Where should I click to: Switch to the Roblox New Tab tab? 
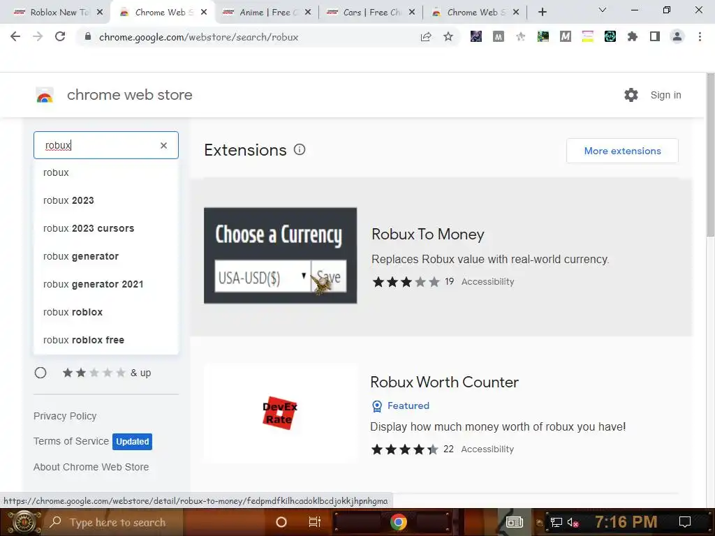point(57,13)
